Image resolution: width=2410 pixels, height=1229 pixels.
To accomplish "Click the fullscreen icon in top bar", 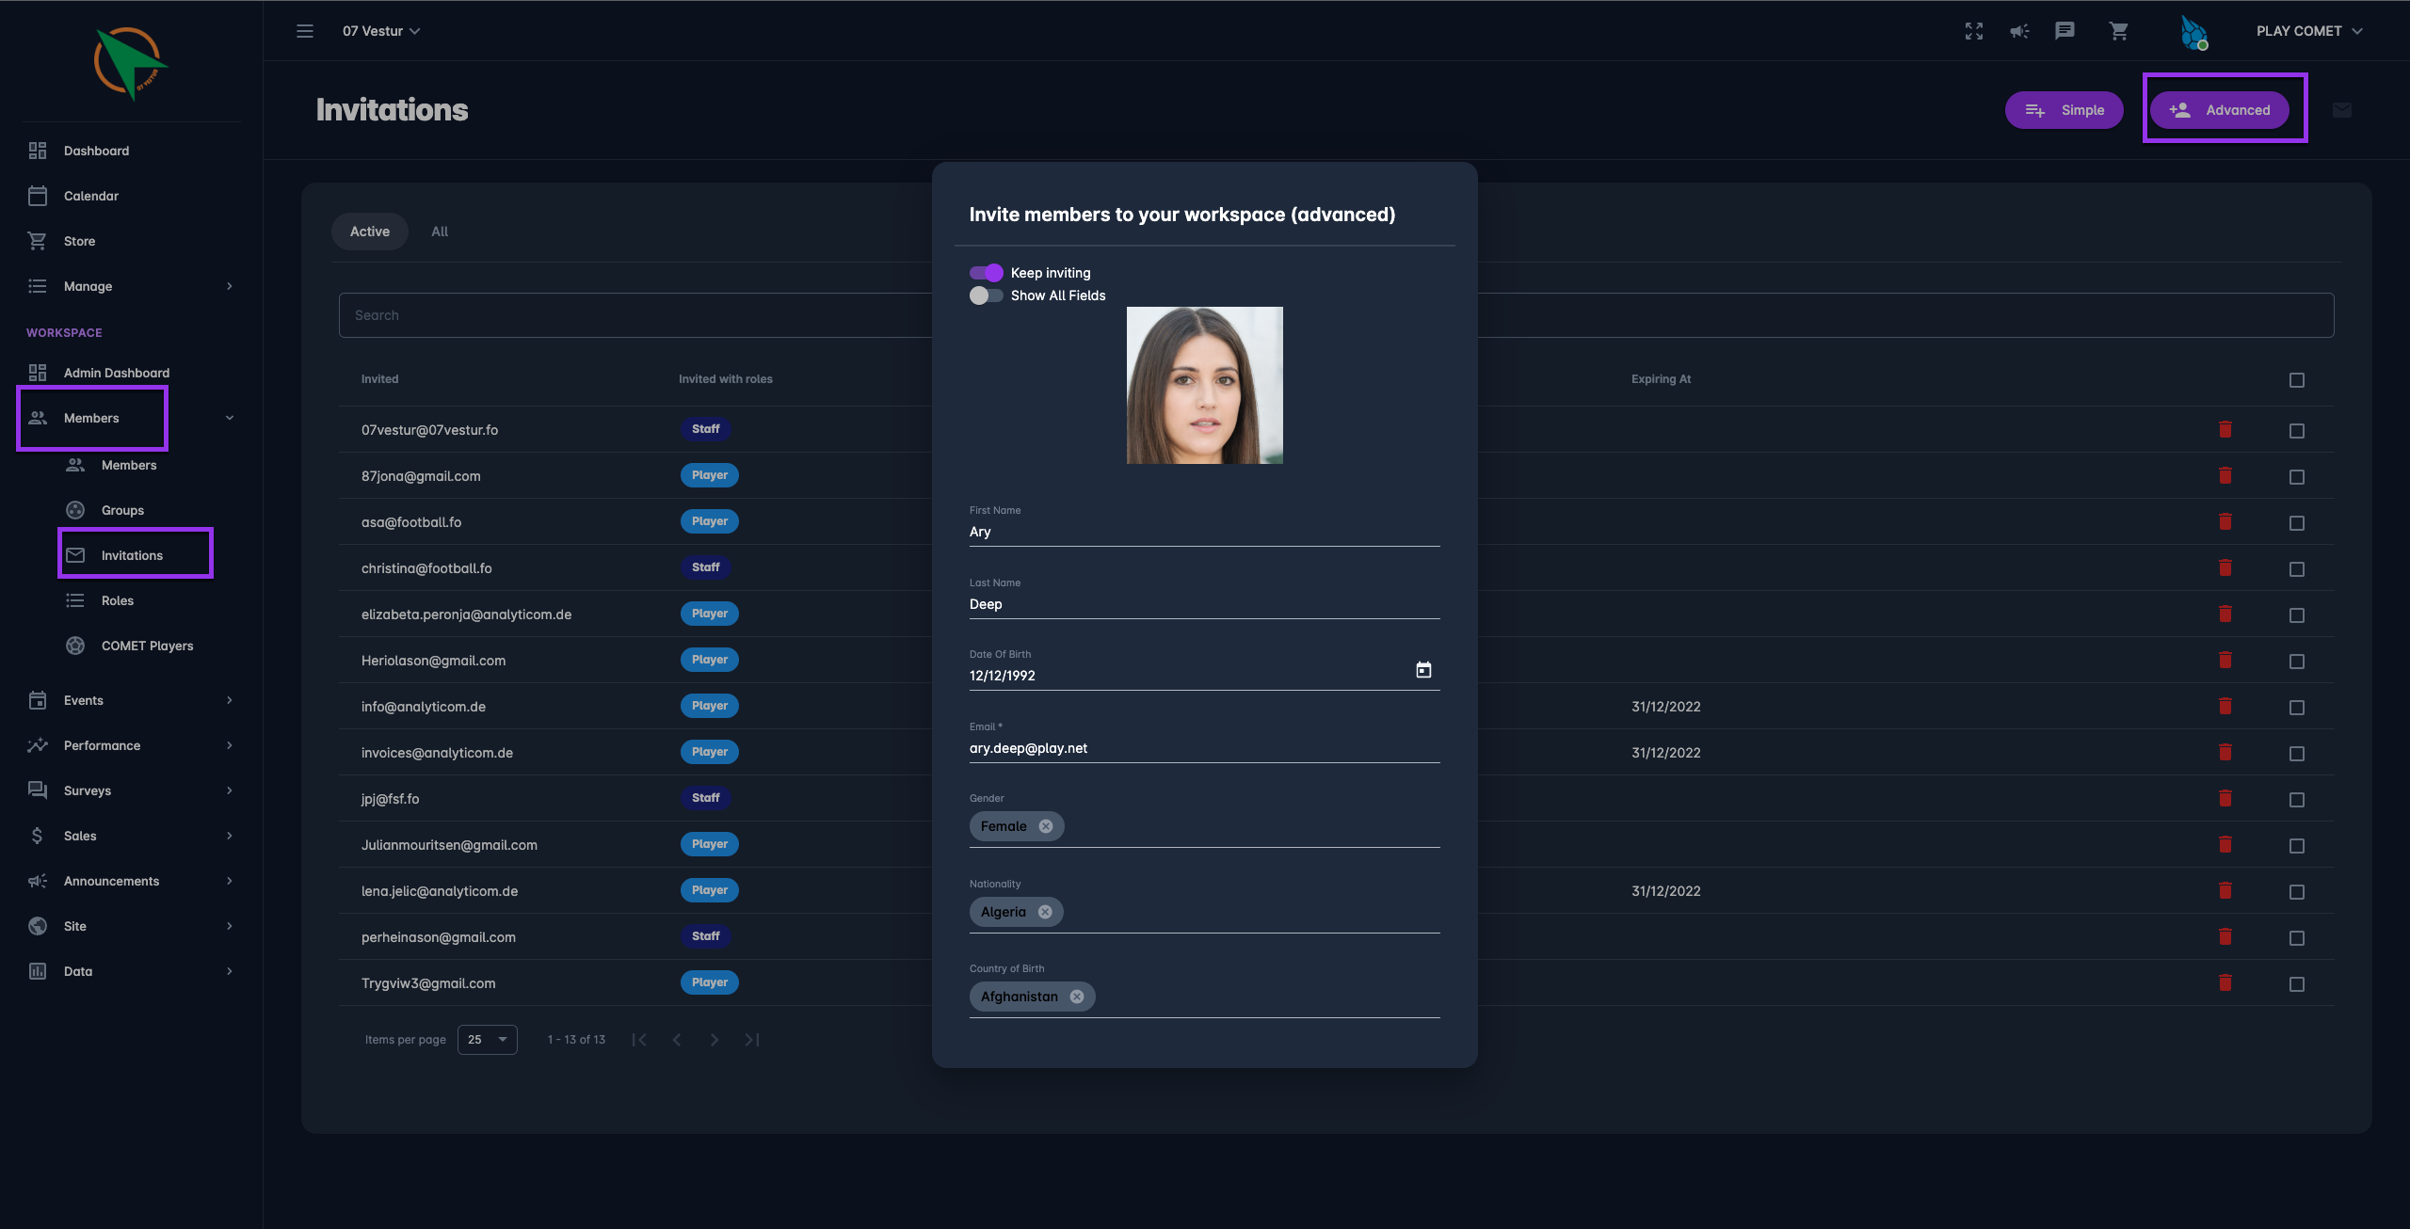I will 1974,31.
